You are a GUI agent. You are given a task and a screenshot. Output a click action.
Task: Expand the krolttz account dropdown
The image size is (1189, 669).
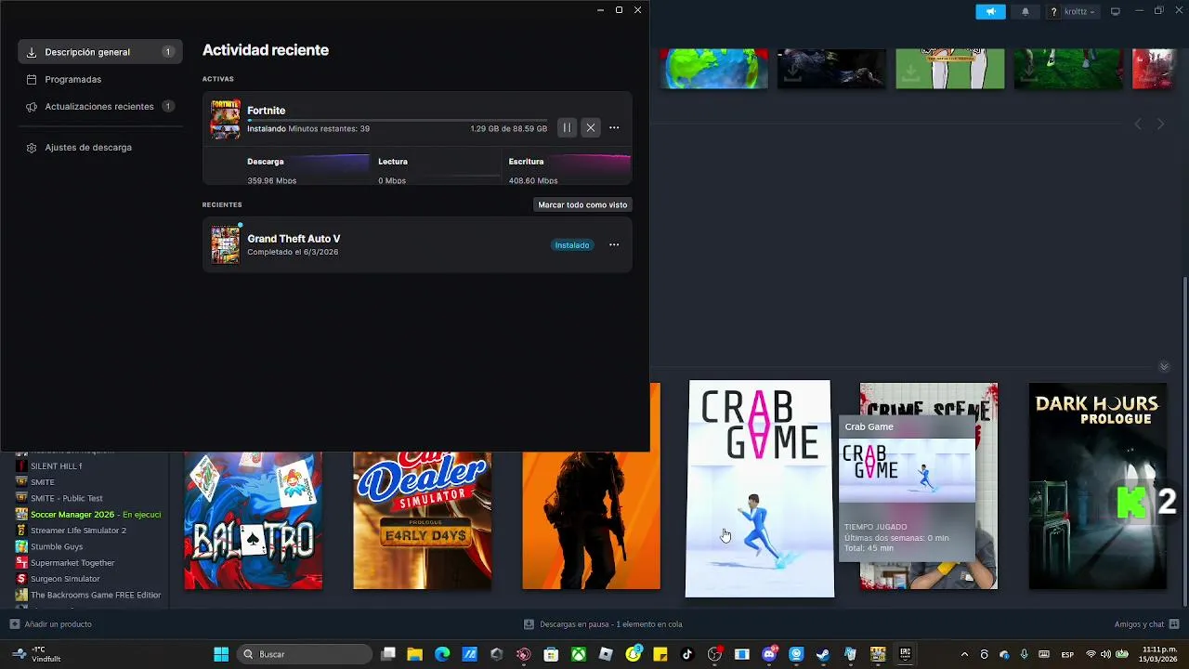pyautogui.click(x=1079, y=11)
